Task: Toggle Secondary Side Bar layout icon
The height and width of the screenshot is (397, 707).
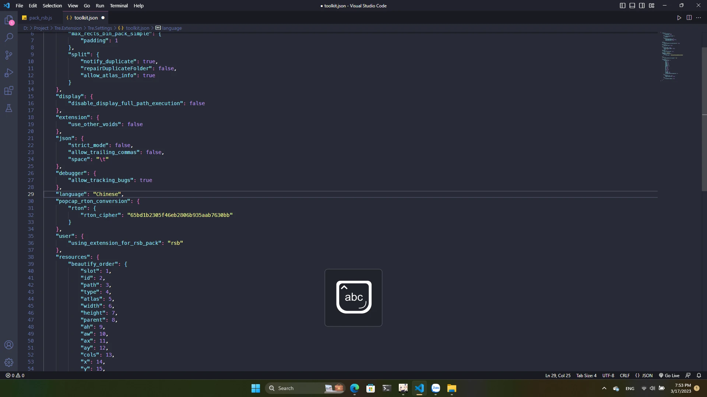Action: (642, 6)
